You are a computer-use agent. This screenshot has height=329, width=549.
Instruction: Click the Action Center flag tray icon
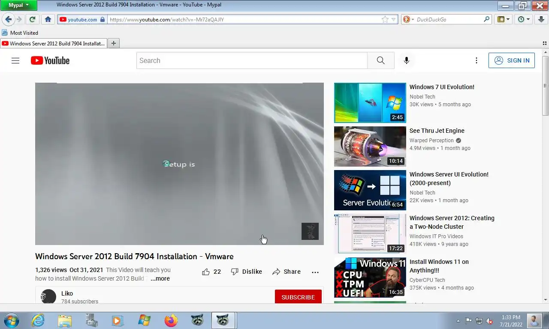(x=468, y=321)
